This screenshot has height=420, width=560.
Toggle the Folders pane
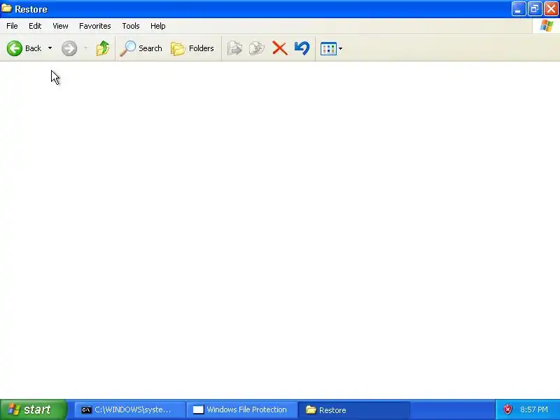pos(192,48)
